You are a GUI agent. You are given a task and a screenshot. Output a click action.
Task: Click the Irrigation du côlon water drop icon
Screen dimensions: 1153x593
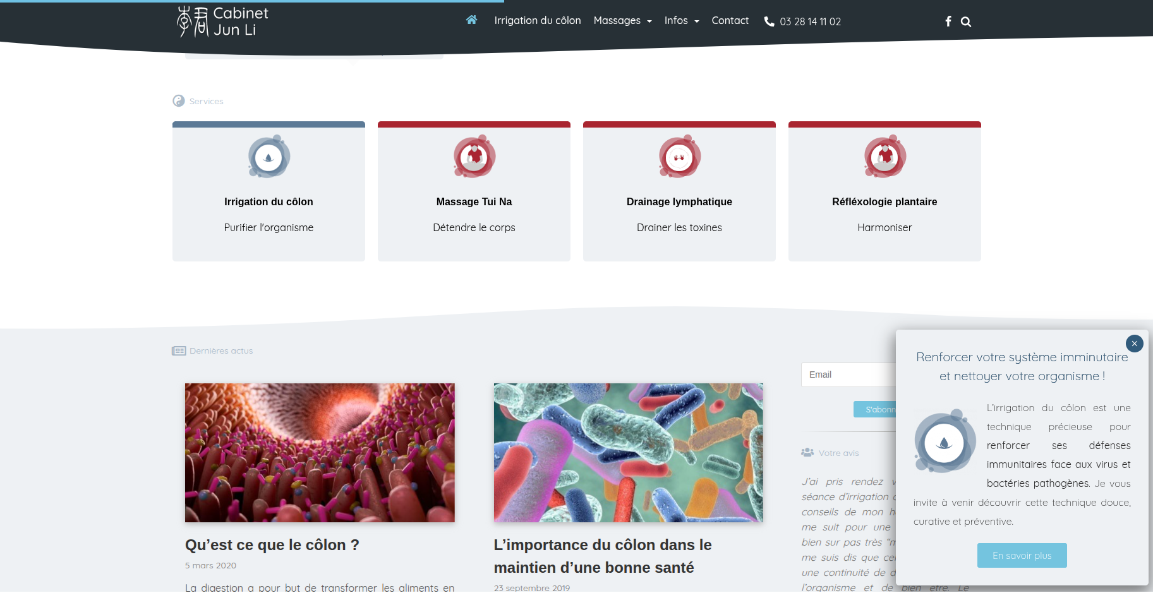(269, 157)
